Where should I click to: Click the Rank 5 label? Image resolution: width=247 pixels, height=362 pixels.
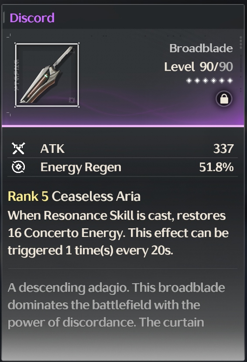28,196
